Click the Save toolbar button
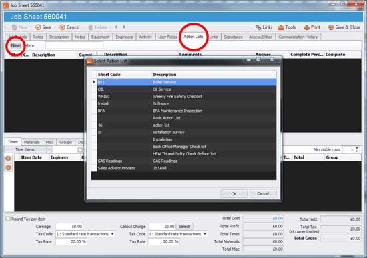 [x=43, y=27]
